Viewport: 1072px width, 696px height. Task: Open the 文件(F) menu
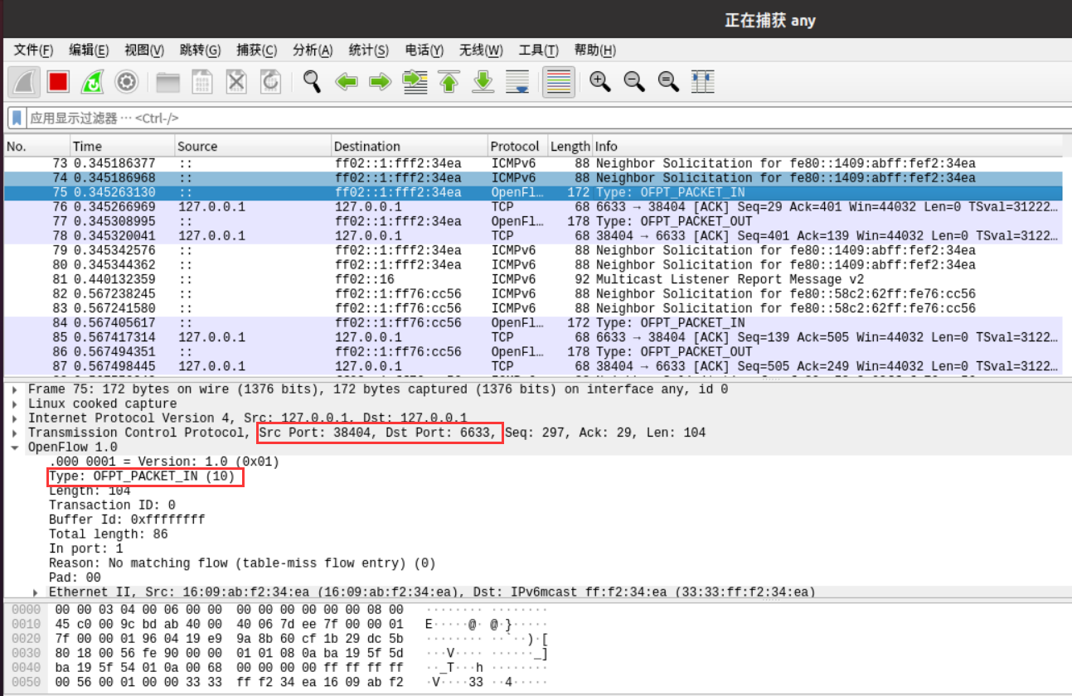pyautogui.click(x=34, y=51)
